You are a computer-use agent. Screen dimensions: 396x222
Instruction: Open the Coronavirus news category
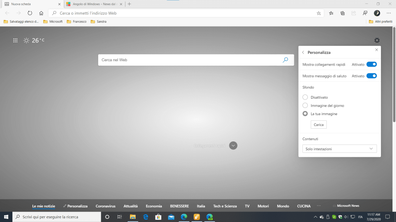point(106,206)
